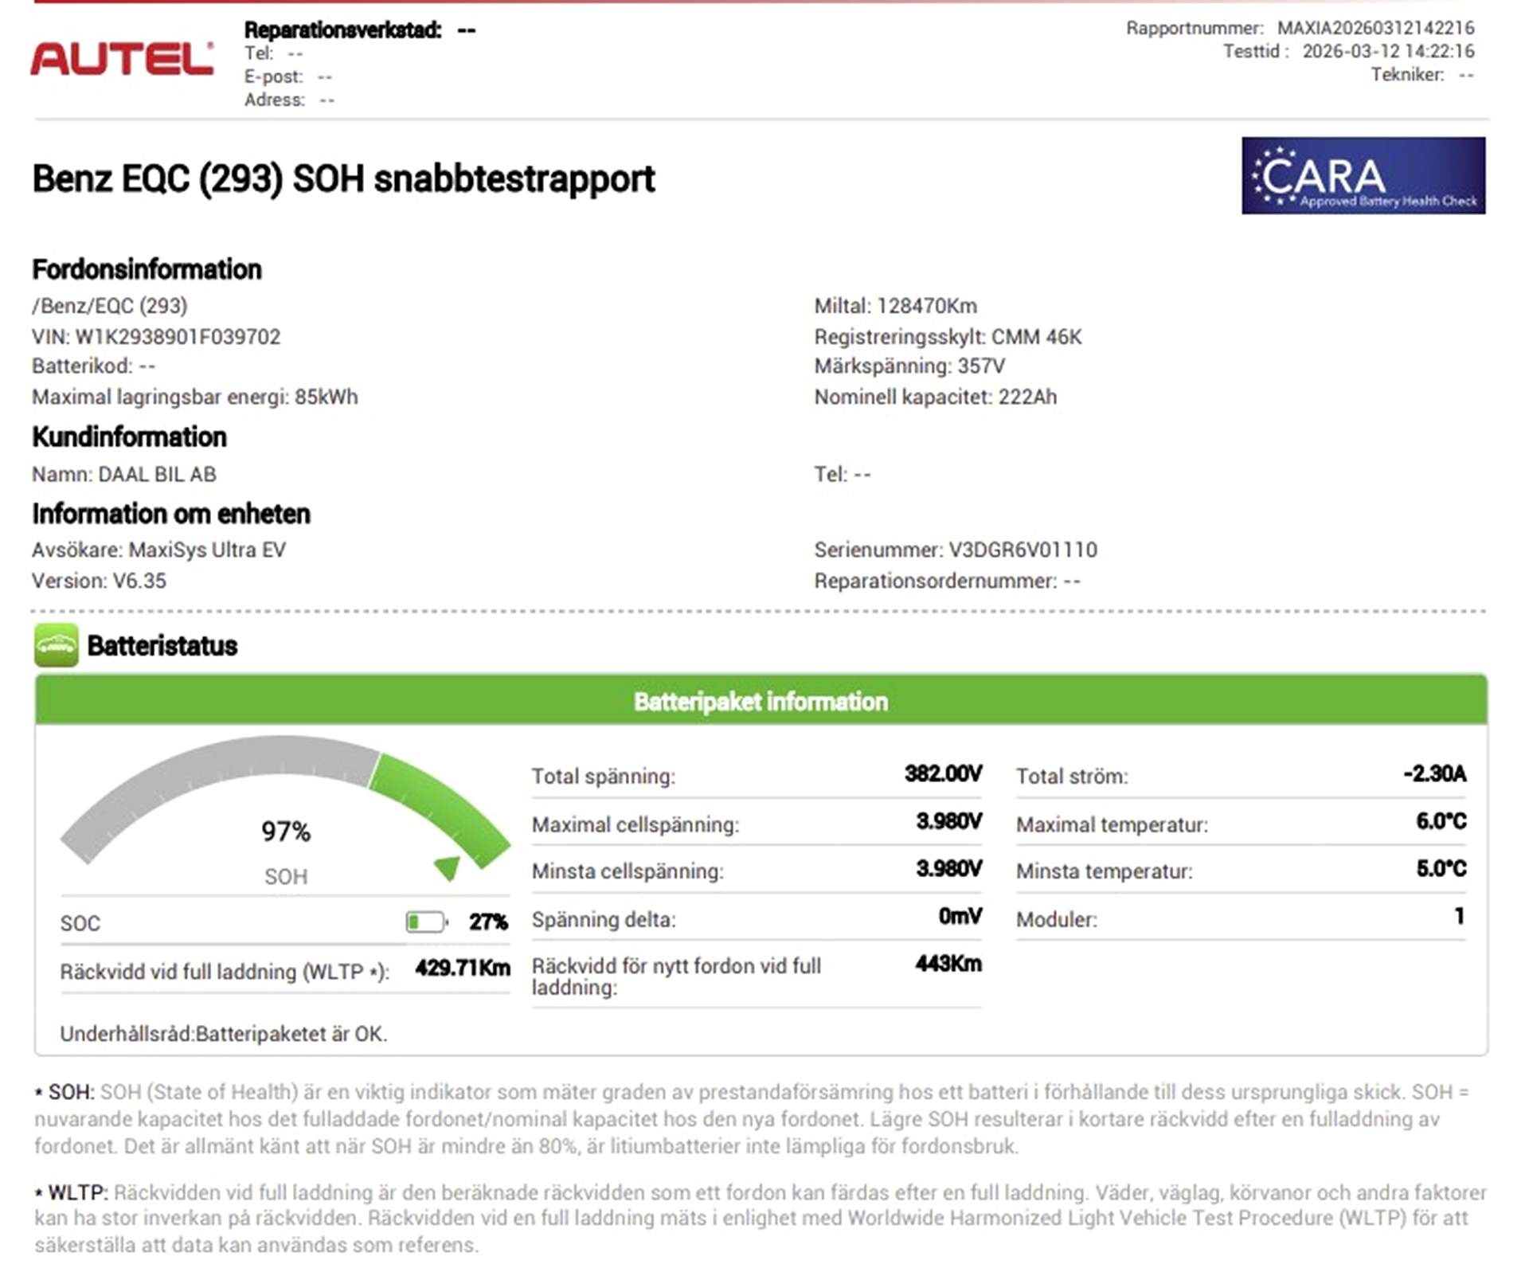Click the Fordonsinformation section heading
Viewport: 1529px width, 1276px height.
(147, 269)
